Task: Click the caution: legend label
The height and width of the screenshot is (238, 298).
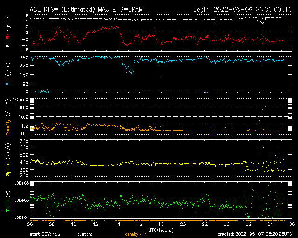Action: 84,235
